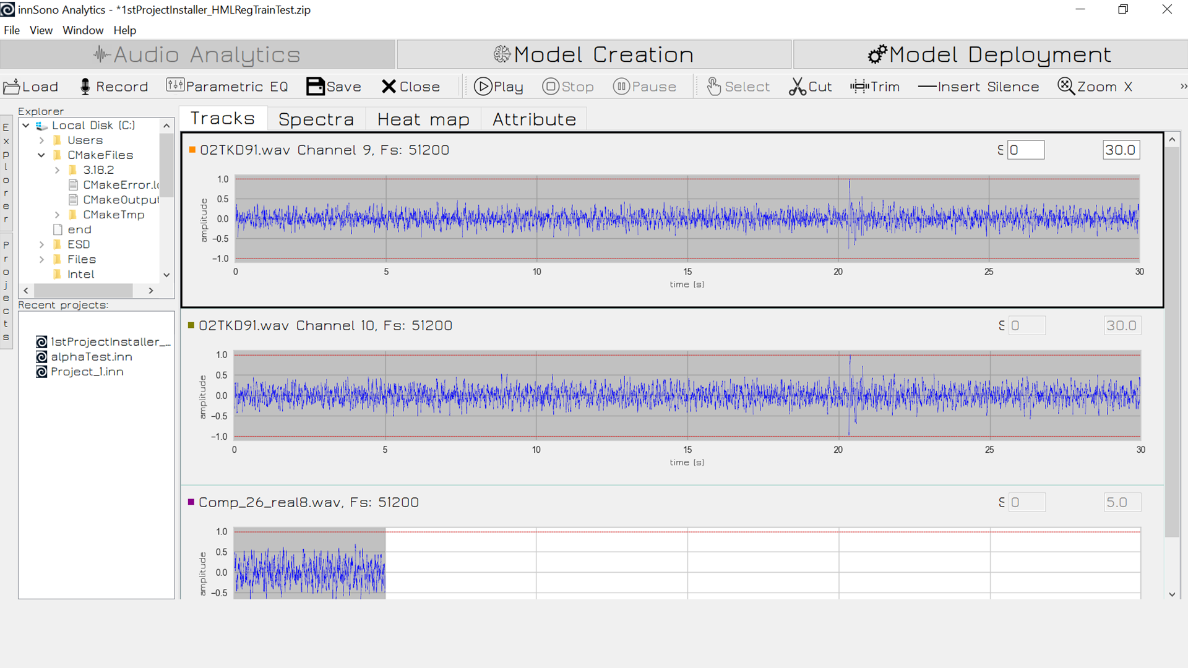
Task: Click the Channel 9 end time field 30.0
Action: (1121, 150)
